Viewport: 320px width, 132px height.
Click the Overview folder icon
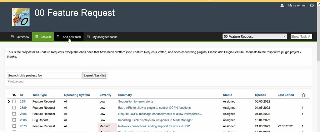pyautogui.click(x=12, y=37)
